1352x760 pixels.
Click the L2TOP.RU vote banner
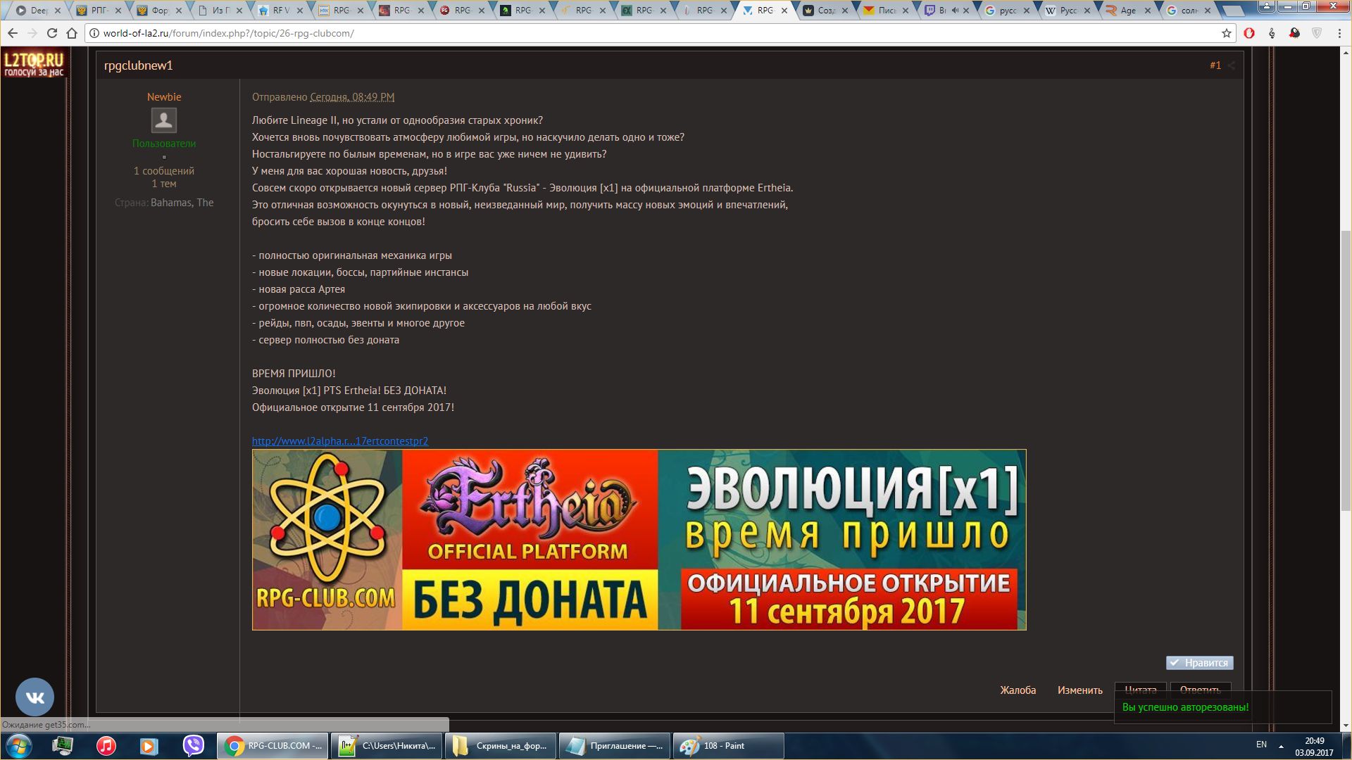click(34, 65)
